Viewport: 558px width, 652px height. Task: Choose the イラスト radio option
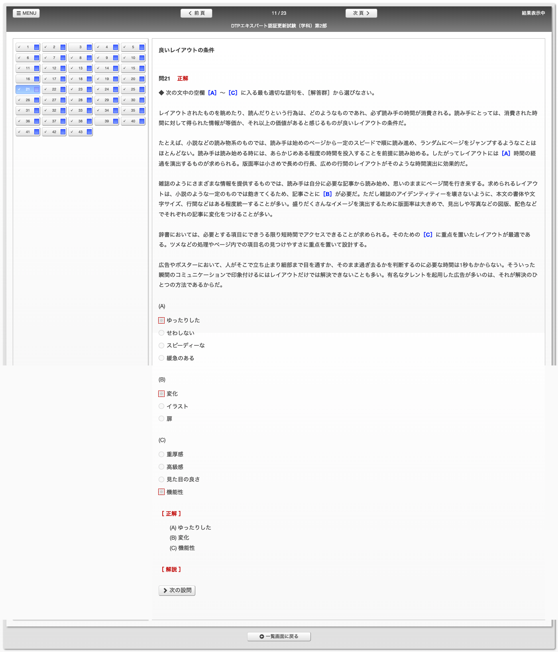point(161,406)
